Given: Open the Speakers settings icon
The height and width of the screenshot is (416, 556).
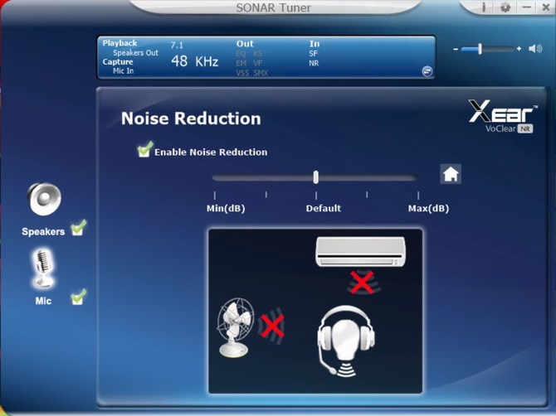Looking at the screenshot, I should pyautogui.click(x=44, y=199).
